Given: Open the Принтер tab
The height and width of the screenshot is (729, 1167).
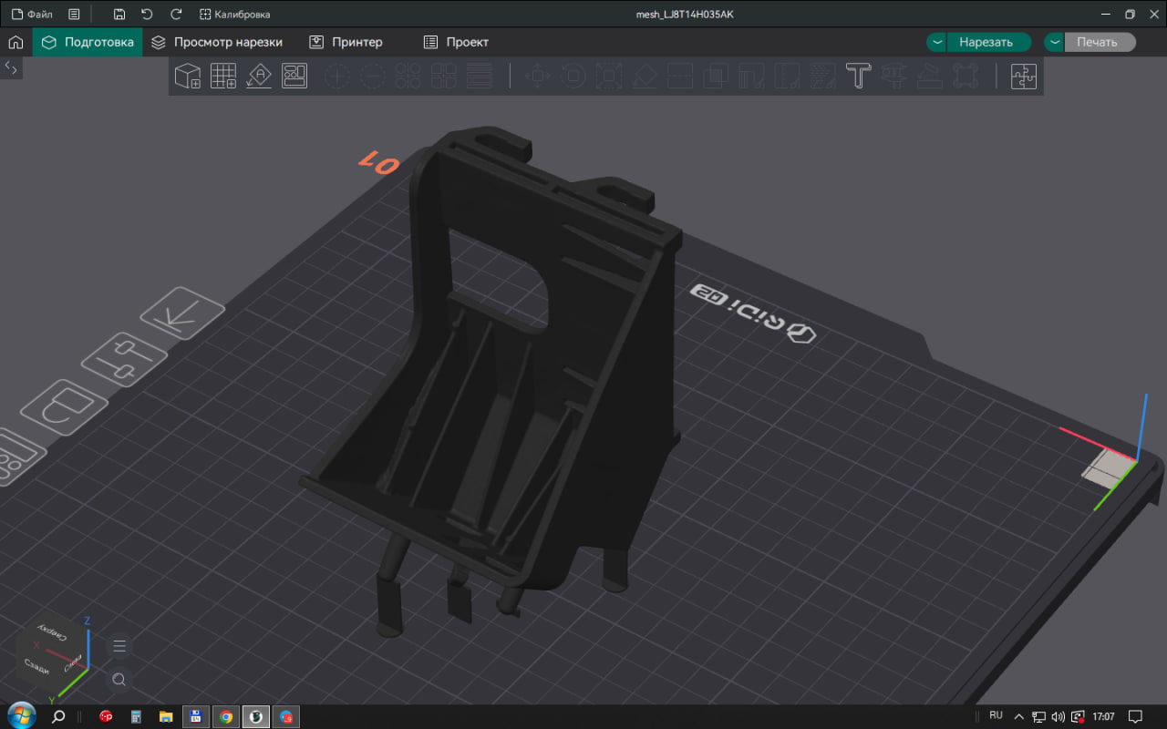Looking at the screenshot, I should 346,42.
